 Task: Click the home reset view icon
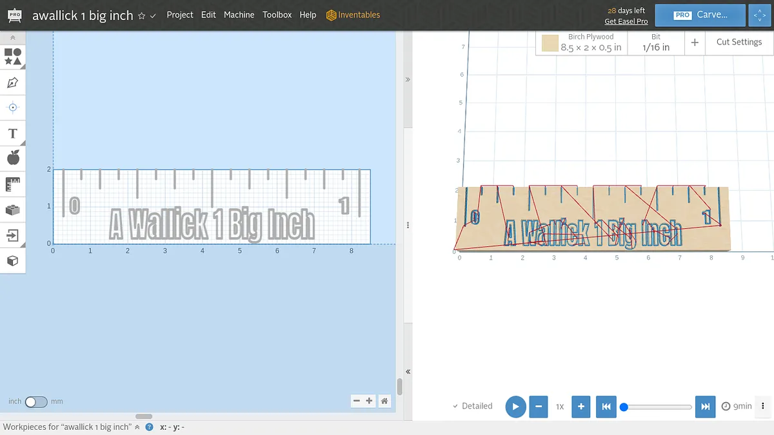(384, 401)
